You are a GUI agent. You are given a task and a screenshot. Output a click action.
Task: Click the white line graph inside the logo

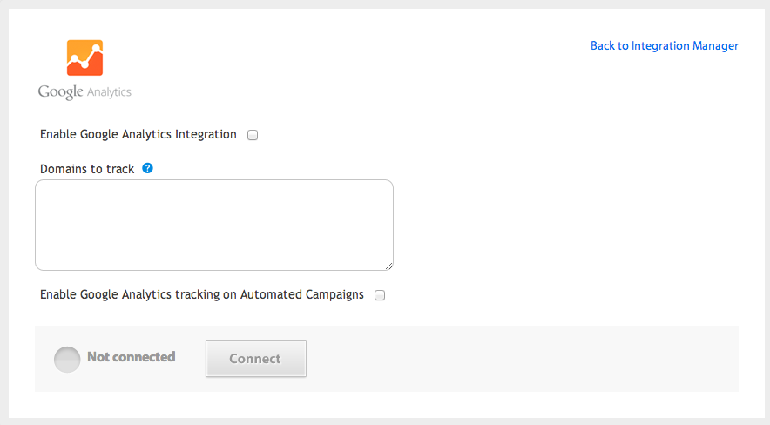[85, 56]
